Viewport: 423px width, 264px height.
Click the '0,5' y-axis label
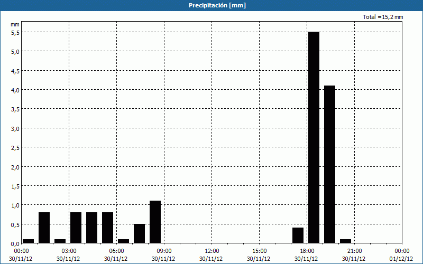15,225
